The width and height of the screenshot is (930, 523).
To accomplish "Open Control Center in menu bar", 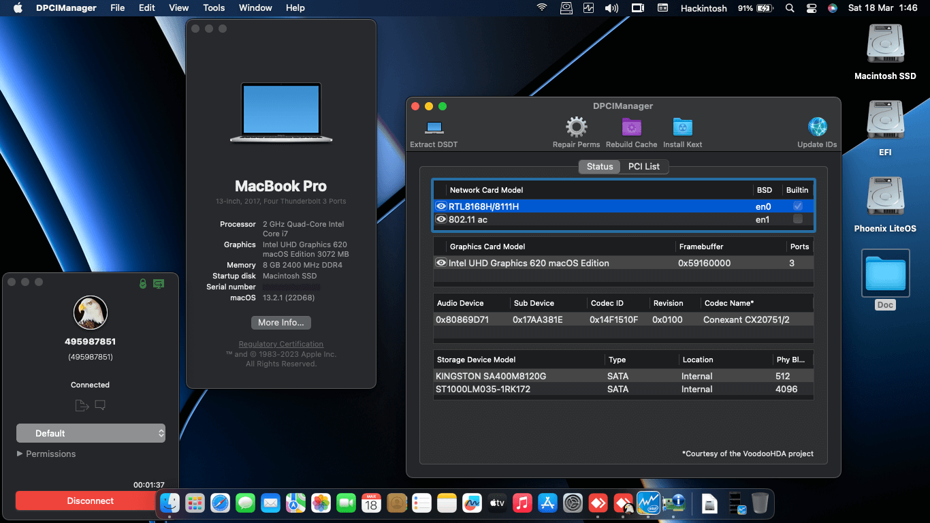I will pyautogui.click(x=811, y=8).
